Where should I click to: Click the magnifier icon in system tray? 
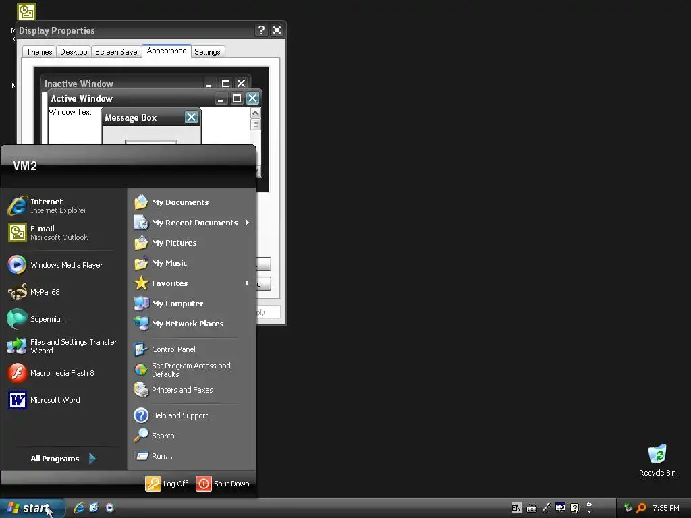click(641, 508)
